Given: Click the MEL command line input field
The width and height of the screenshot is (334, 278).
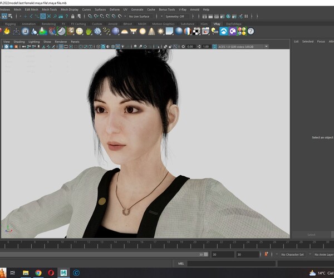Looking at the screenshot, I should point(232,264).
